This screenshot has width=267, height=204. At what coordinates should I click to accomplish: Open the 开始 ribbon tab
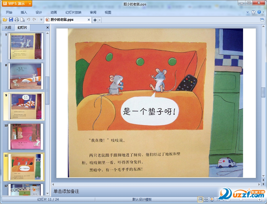pos(9,13)
